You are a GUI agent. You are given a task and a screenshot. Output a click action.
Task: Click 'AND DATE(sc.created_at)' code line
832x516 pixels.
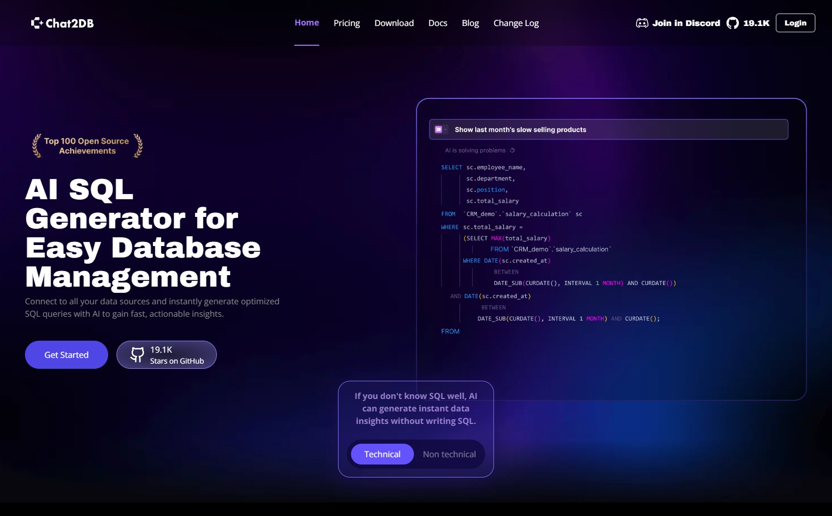(x=490, y=296)
